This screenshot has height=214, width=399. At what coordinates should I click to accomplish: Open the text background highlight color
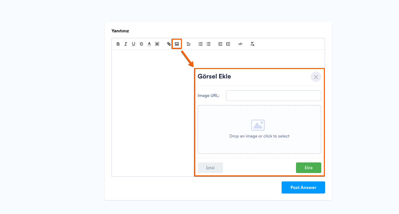pyautogui.click(x=157, y=44)
